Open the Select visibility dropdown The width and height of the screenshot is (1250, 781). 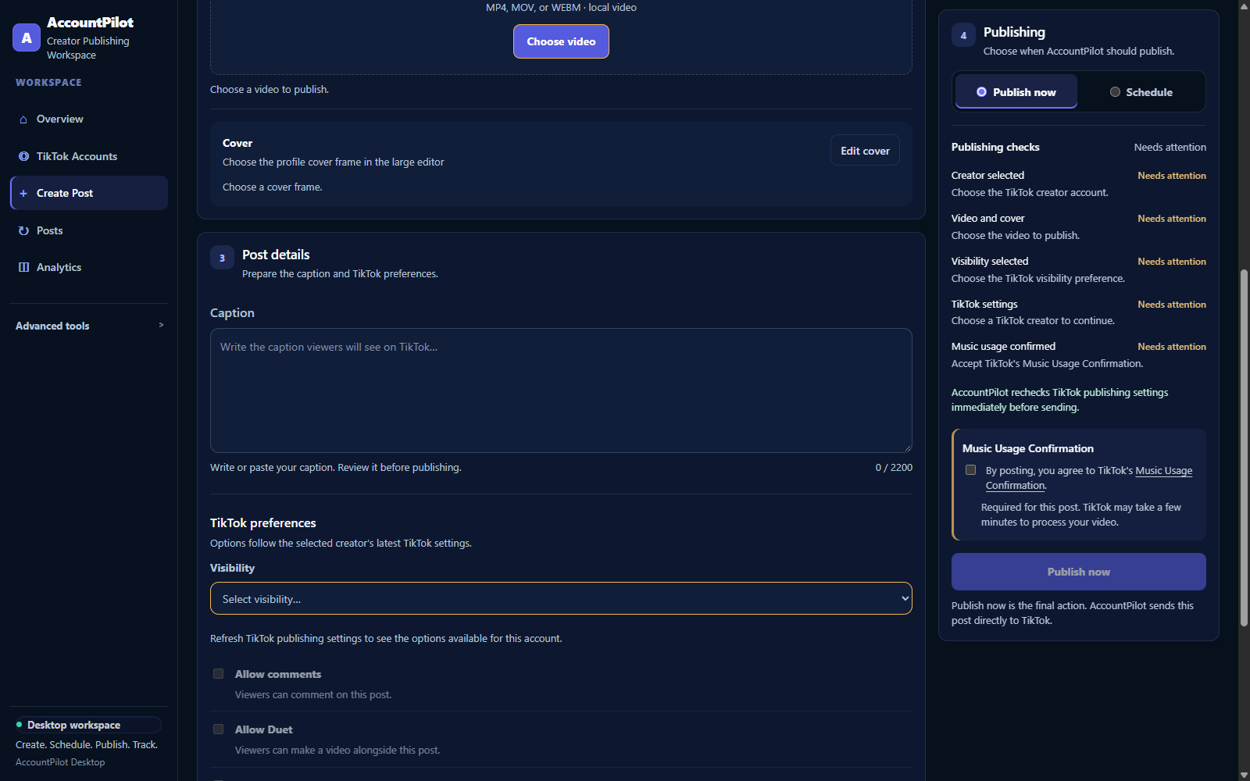(x=561, y=598)
